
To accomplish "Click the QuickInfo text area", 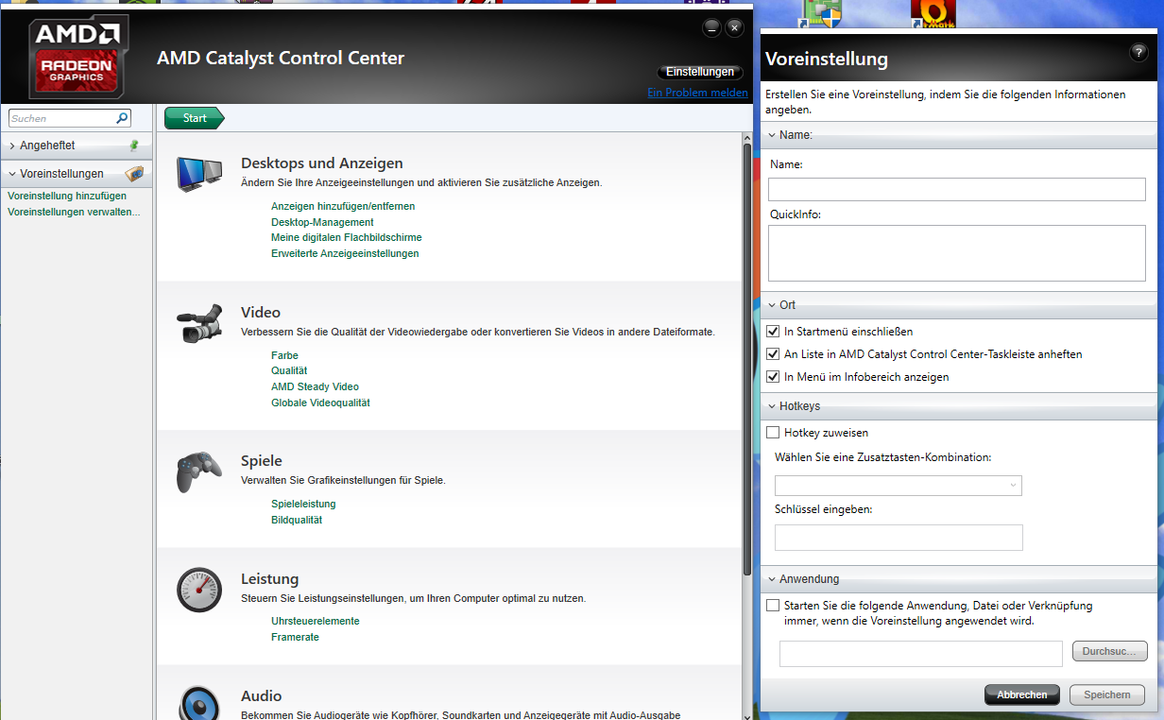I will point(956,253).
